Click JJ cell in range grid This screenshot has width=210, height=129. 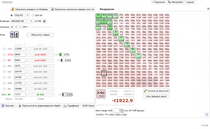point(115,33)
